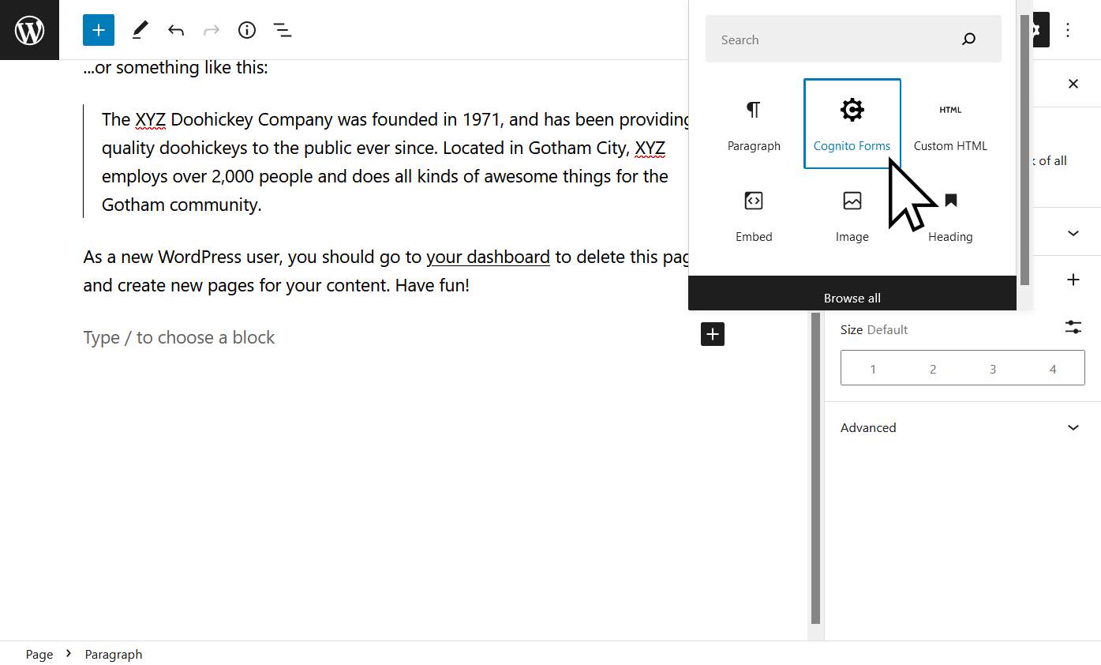
Task: Select font size 3
Action: (993, 369)
